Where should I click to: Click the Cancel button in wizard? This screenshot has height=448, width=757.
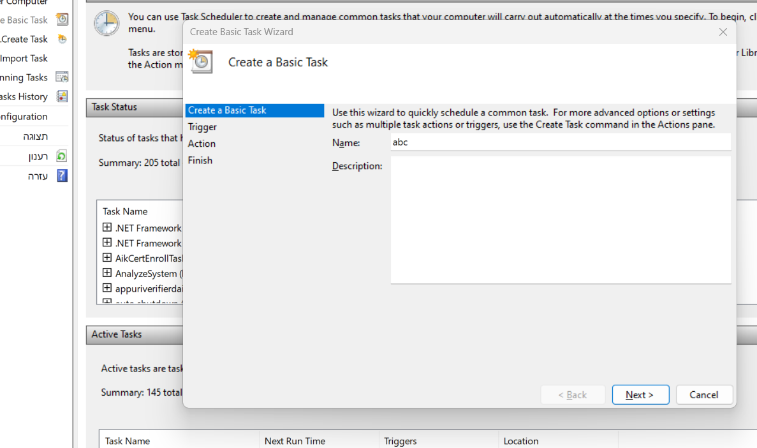[704, 395]
